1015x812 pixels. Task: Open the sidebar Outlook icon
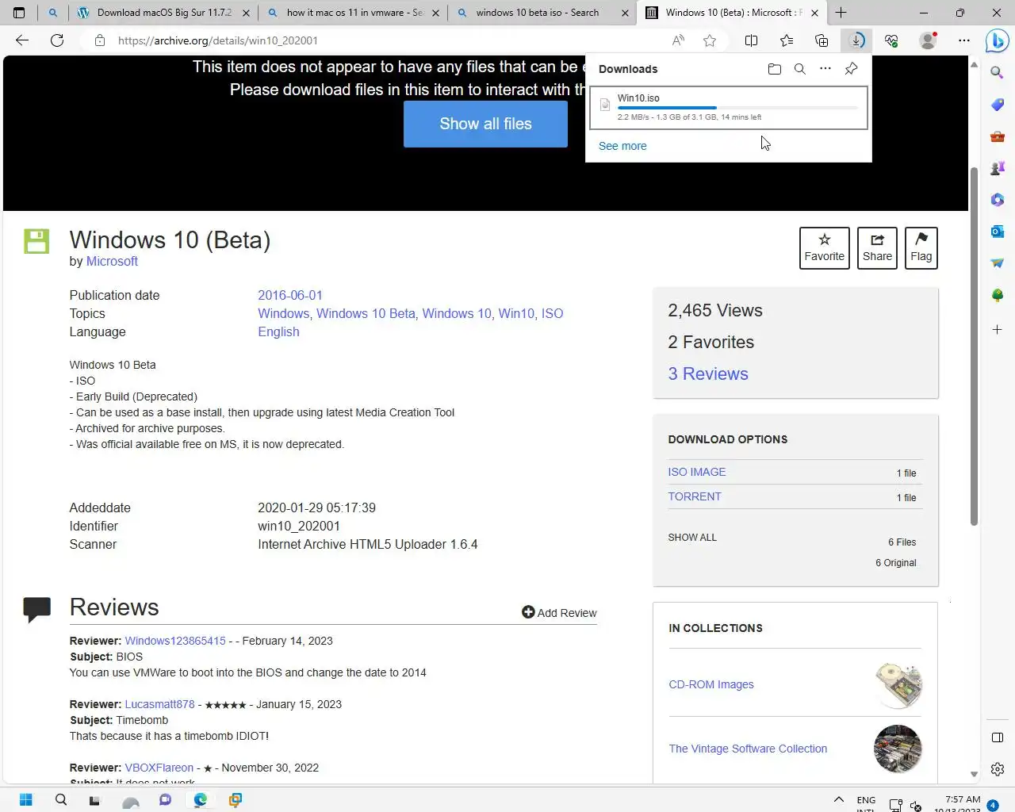pyautogui.click(x=998, y=232)
